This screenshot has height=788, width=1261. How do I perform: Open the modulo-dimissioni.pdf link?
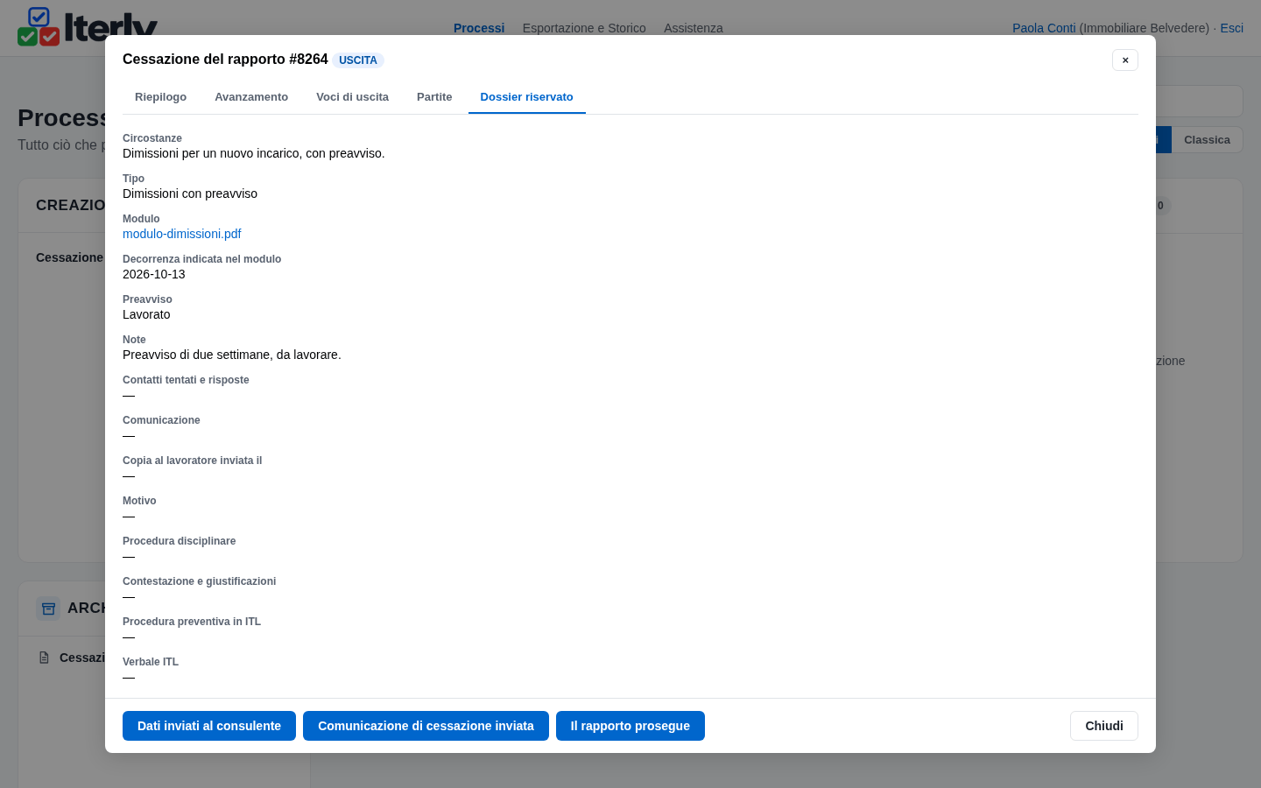[181, 234]
